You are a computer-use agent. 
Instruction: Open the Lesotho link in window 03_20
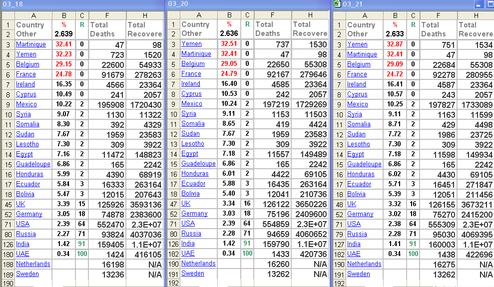(192, 144)
